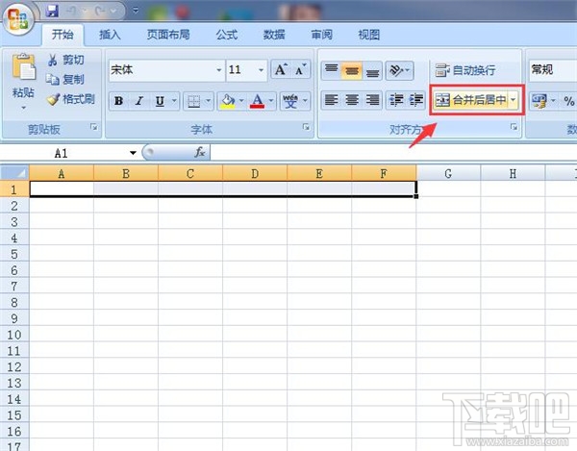Viewport: 577px width, 451px height.
Task: Open the 视图 tab
Action: (368, 35)
